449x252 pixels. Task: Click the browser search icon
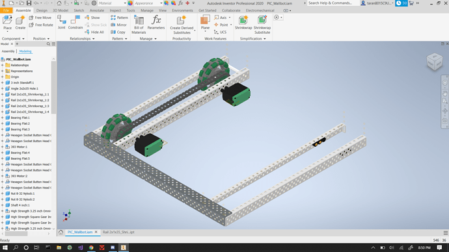point(48,44)
